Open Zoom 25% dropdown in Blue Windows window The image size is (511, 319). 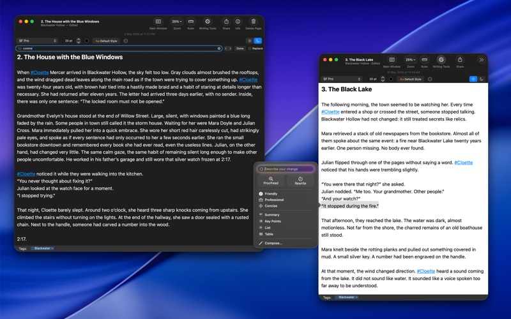click(177, 22)
